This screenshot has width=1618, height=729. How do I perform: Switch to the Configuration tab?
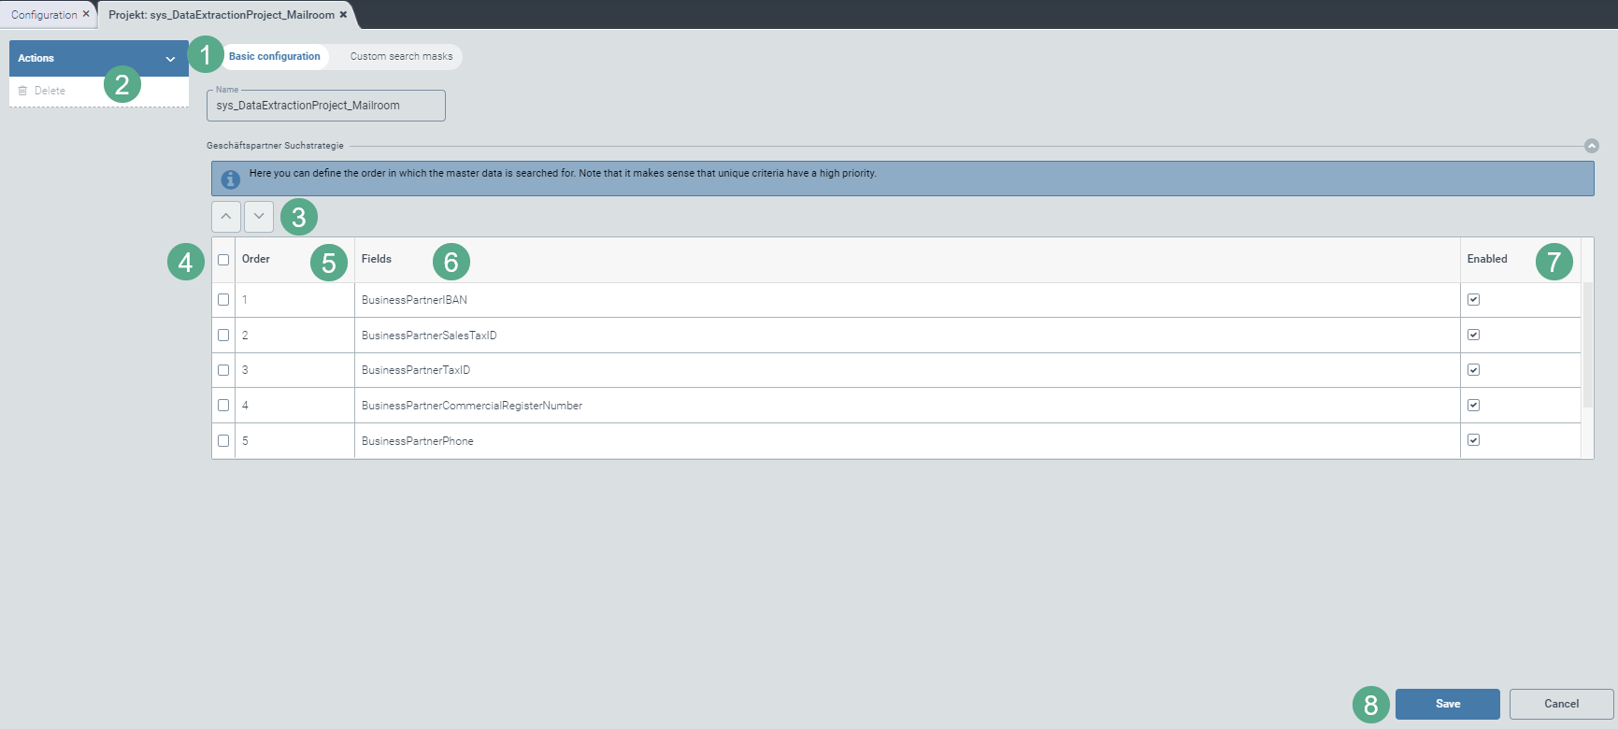[44, 15]
